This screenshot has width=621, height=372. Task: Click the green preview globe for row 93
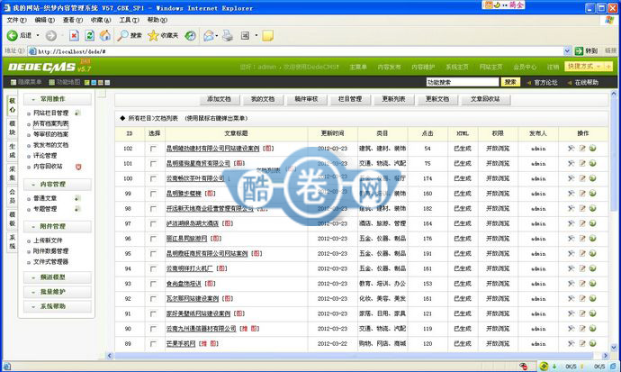click(593, 284)
